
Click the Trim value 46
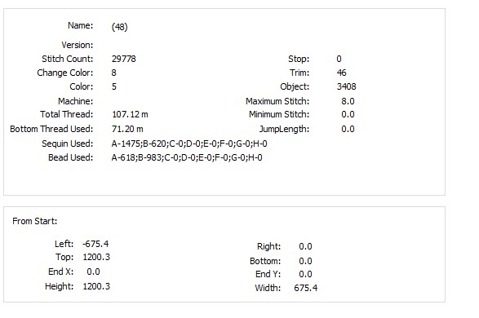point(342,73)
